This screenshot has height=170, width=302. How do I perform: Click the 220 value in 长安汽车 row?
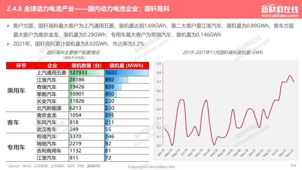110,101
